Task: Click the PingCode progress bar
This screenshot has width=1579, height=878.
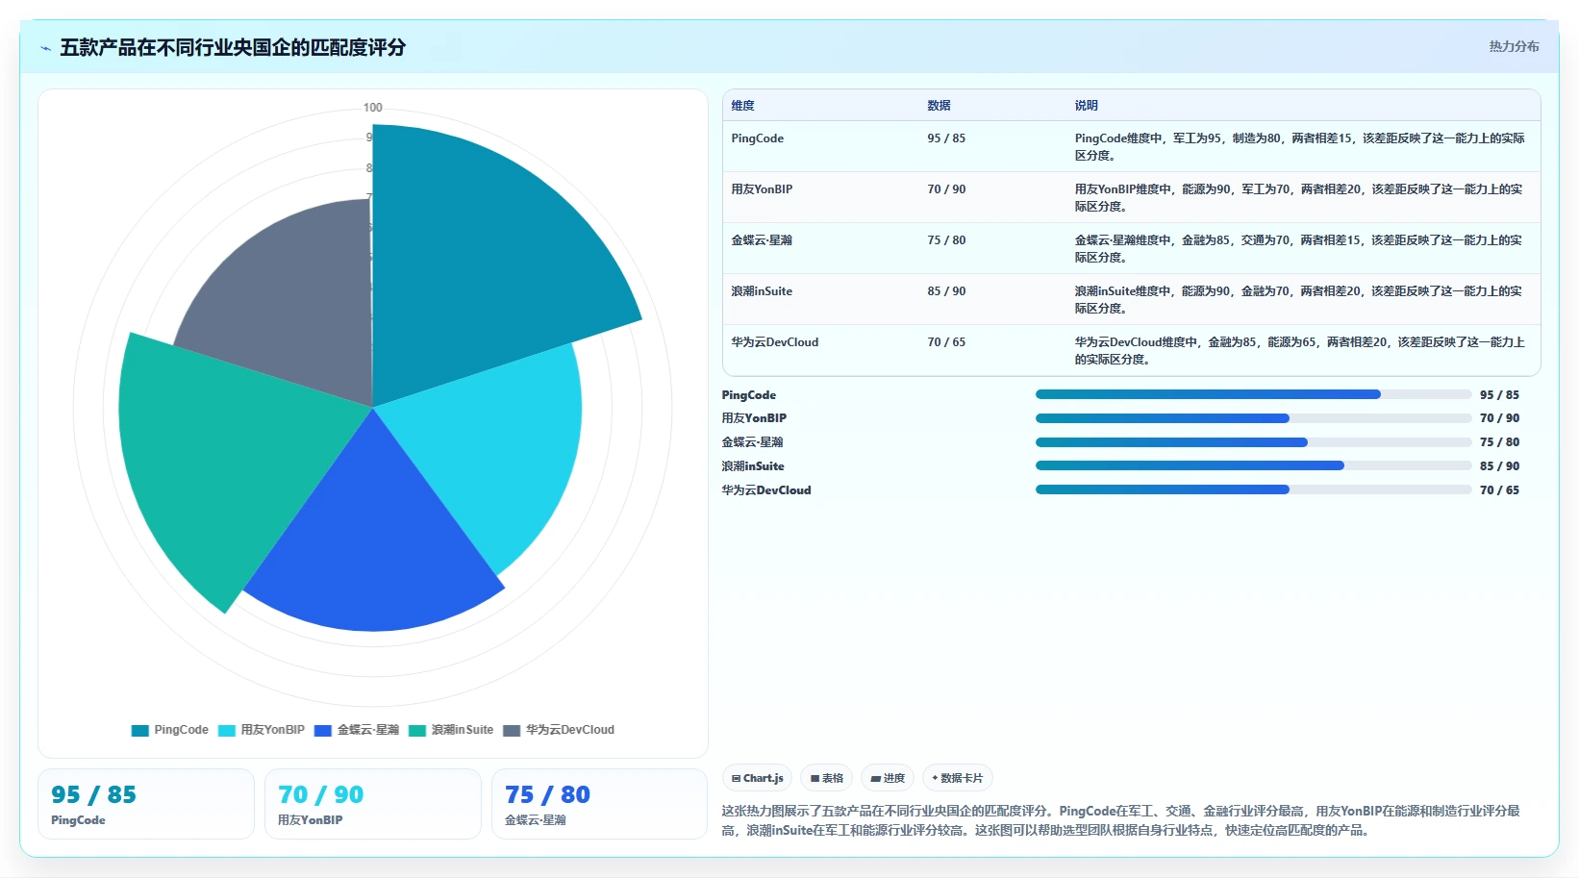Action: pyautogui.click(x=1253, y=394)
